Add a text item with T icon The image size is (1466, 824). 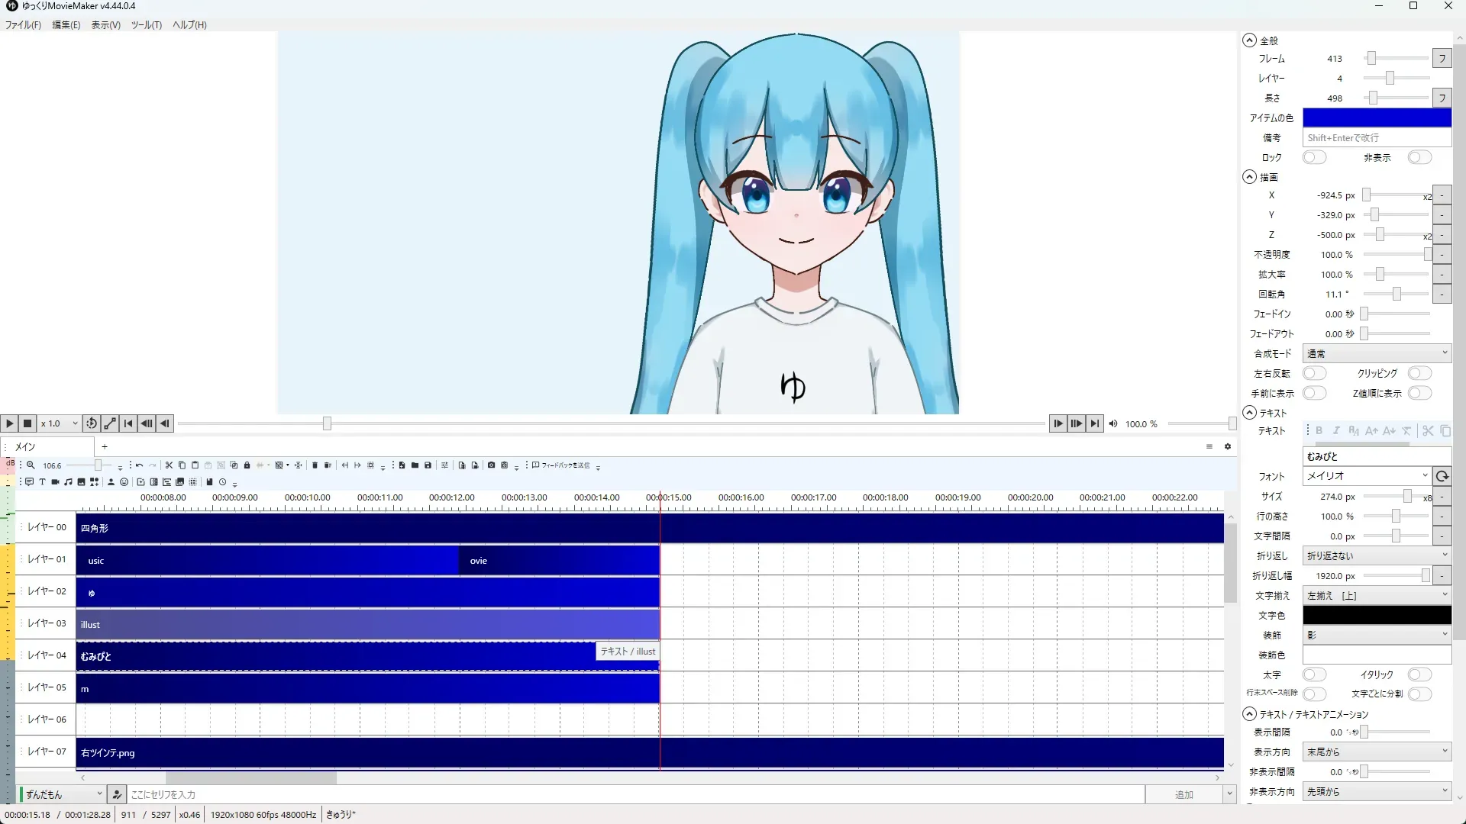[42, 482]
